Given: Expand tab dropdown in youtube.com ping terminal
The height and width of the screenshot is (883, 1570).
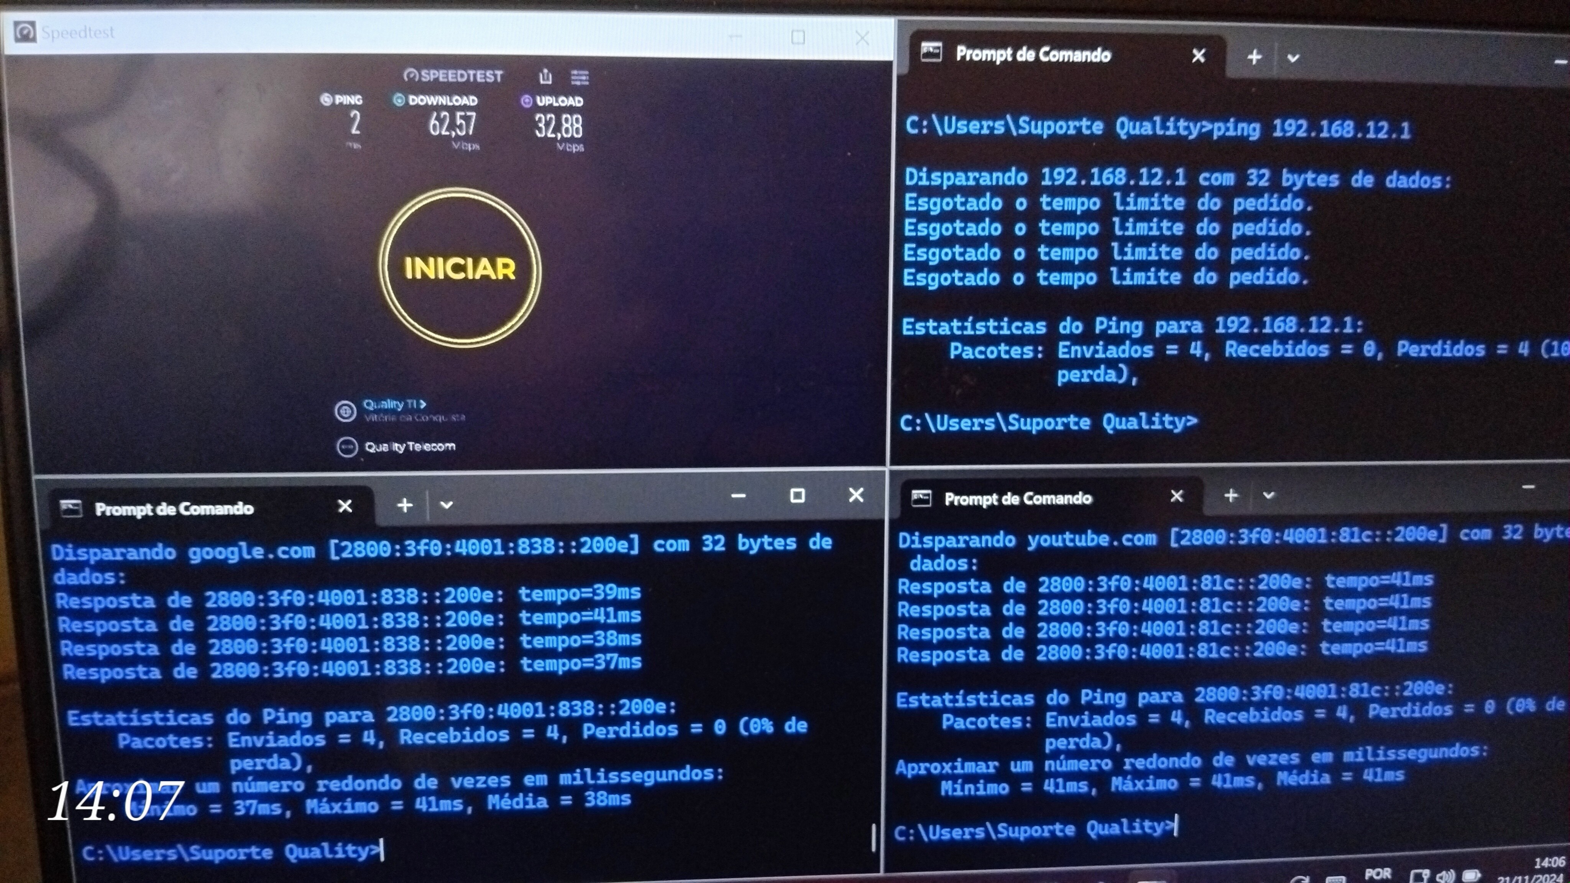Looking at the screenshot, I should click(1268, 496).
